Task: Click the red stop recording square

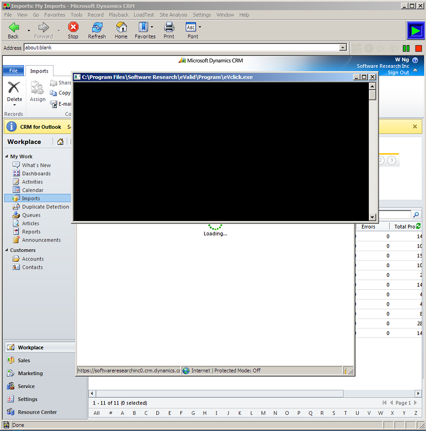Action: coord(418,49)
